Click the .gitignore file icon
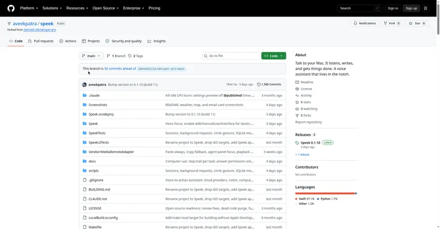 [x=85, y=180]
